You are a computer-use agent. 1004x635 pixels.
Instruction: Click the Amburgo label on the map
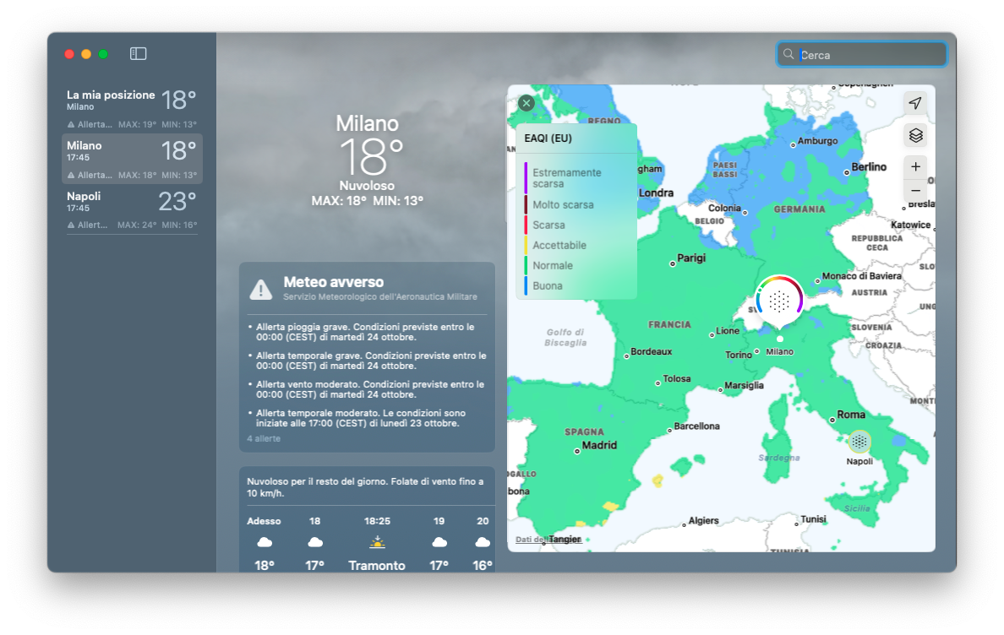(x=818, y=141)
